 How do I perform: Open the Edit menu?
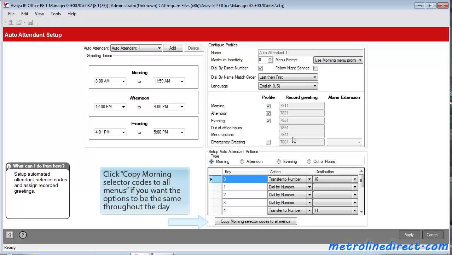point(24,14)
